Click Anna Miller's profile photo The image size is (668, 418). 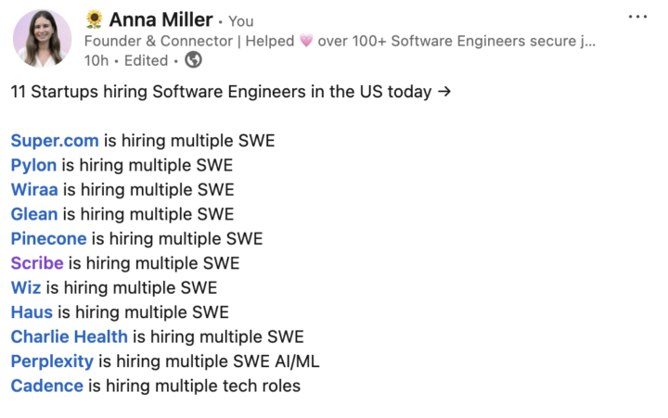tap(42, 38)
